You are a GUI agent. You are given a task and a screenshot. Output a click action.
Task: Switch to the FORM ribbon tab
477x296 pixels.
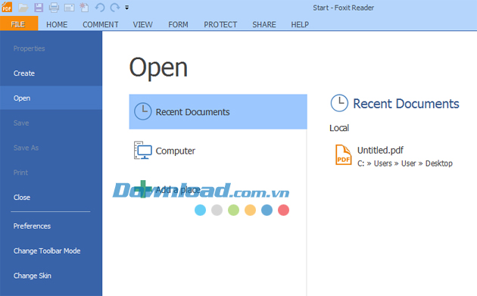coord(178,24)
